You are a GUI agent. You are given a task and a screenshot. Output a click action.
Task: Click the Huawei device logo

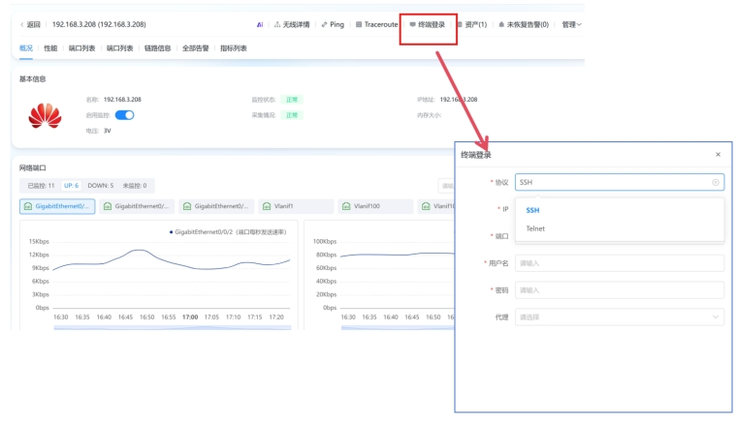click(x=46, y=116)
